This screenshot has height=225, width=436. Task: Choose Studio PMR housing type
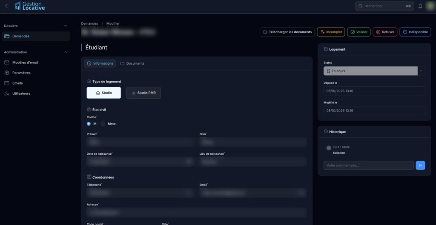[143, 93]
